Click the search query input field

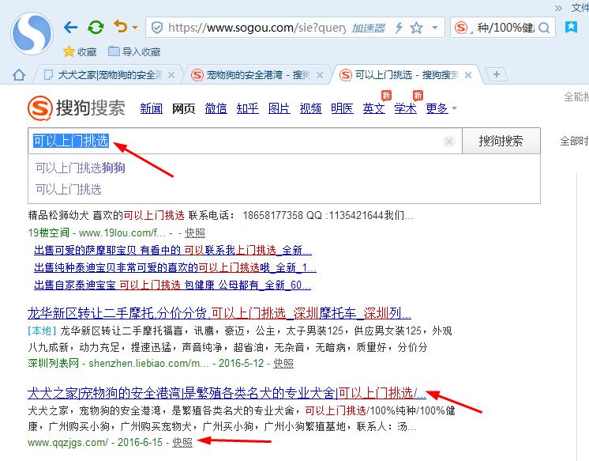point(245,141)
